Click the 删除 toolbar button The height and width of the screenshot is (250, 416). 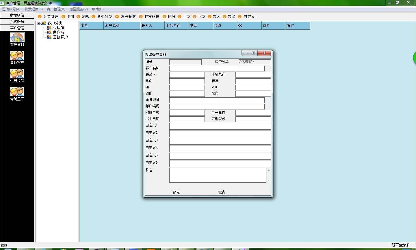pyautogui.click(x=169, y=16)
